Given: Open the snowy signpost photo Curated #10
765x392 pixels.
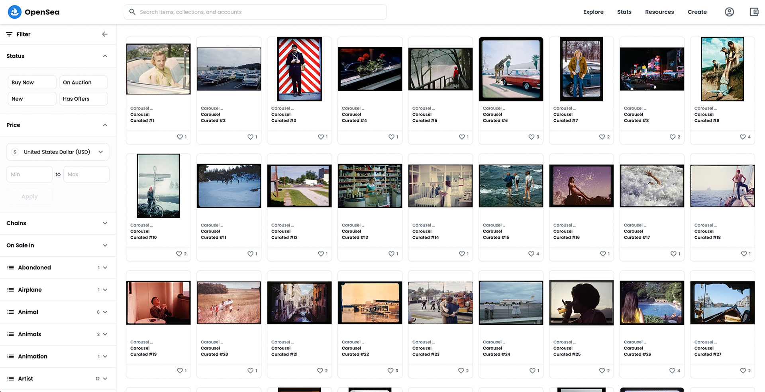Looking at the screenshot, I should [158, 186].
